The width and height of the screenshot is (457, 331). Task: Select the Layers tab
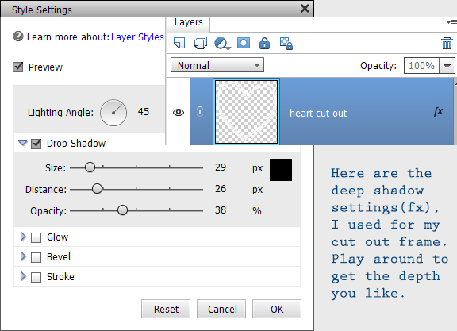coord(188,22)
